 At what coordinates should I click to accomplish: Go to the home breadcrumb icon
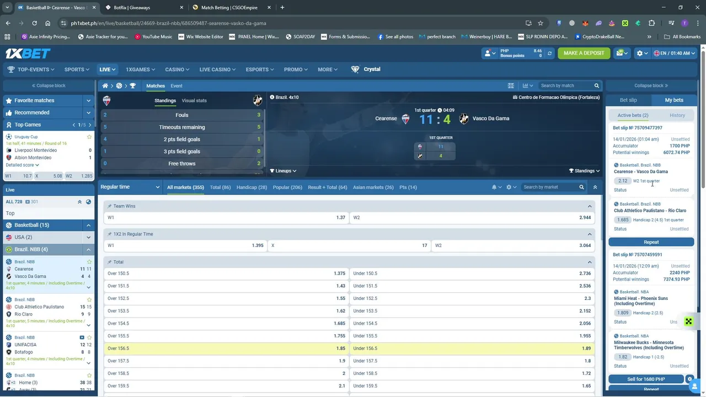105,86
